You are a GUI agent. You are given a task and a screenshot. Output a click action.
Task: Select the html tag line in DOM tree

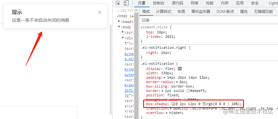point(125,16)
